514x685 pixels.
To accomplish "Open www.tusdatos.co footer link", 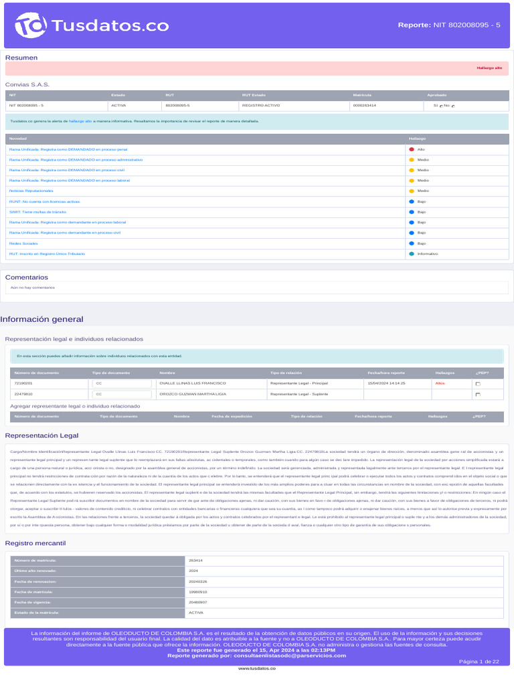I will pos(257,668).
